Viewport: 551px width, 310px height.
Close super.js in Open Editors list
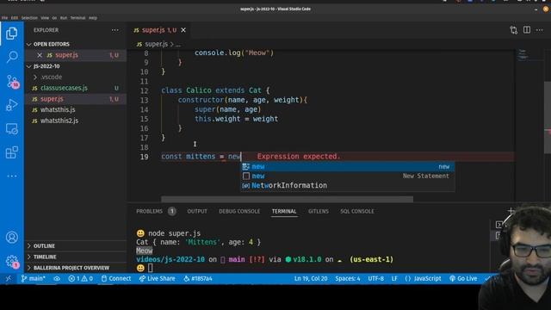pos(40,55)
